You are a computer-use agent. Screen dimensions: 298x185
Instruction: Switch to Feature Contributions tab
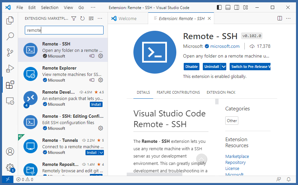pos(178,92)
